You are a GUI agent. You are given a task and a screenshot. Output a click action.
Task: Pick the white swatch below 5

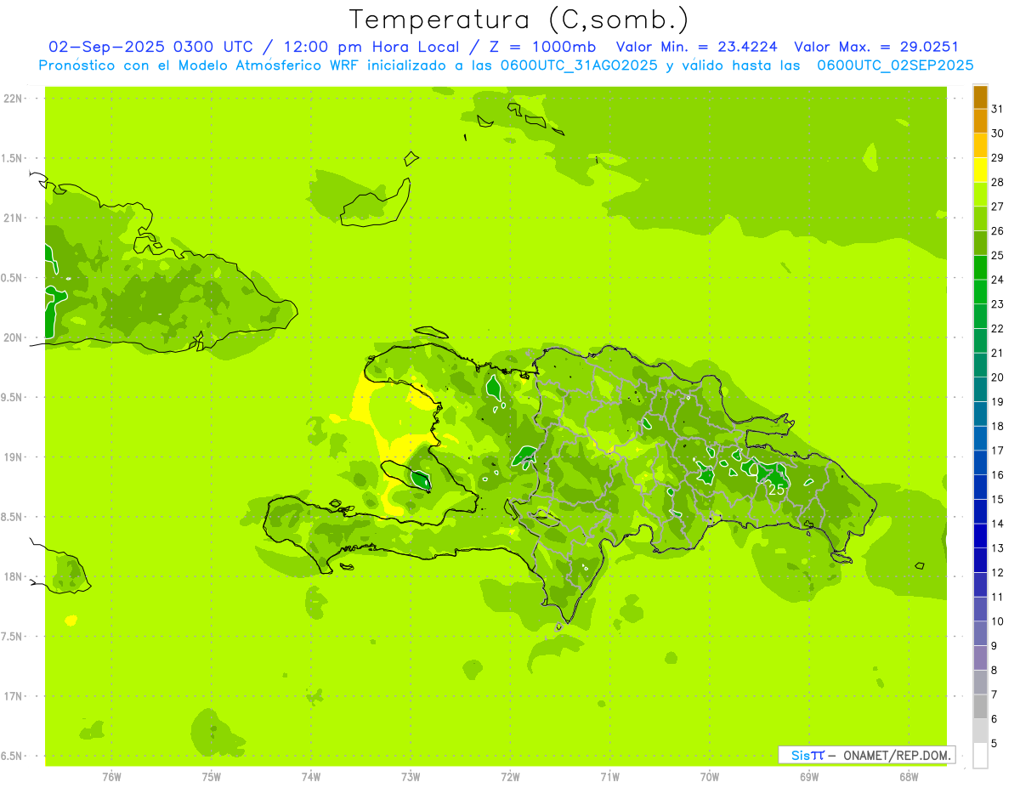click(x=980, y=756)
